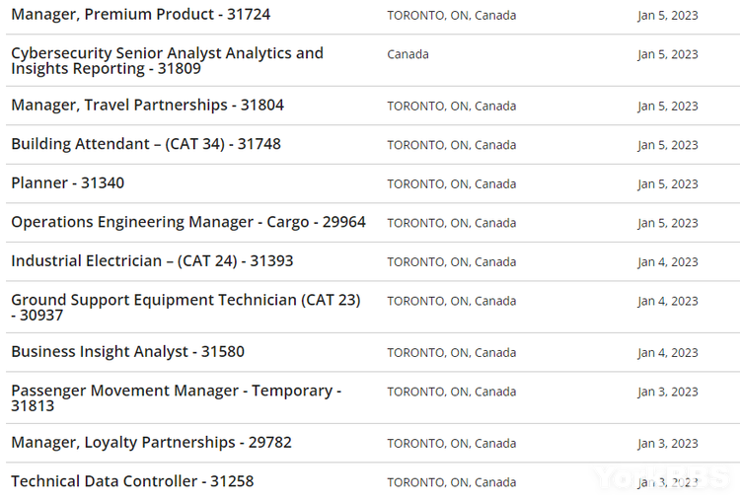The image size is (740, 501).
Task: Click Toronto location in Business Insight Analyst row
Action: coord(451,353)
